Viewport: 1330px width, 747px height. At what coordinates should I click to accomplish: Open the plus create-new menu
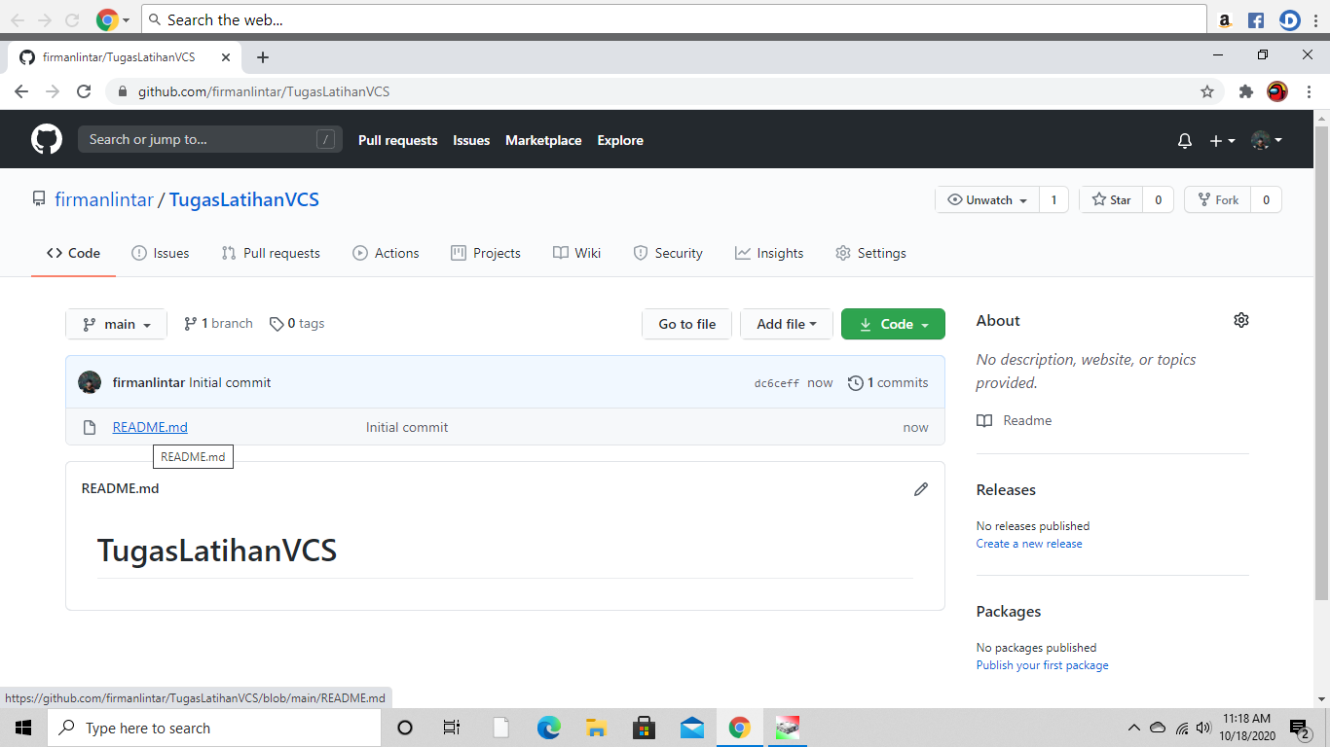(x=1222, y=141)
